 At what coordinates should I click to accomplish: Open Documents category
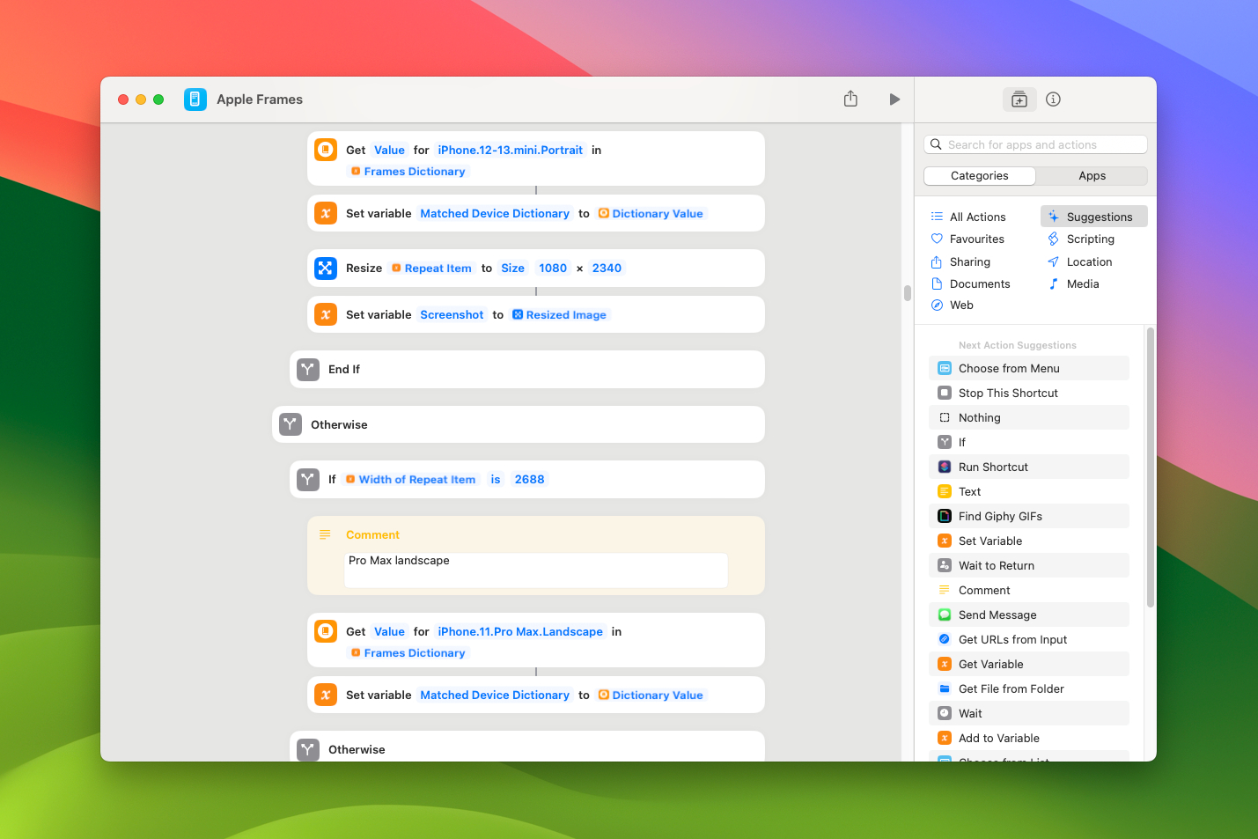(x=979, y=283)
